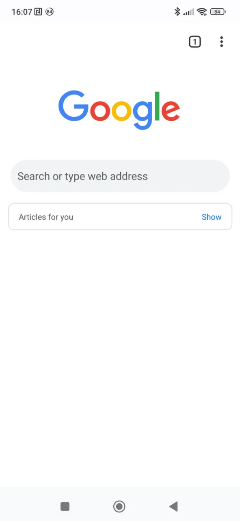Tap the Bluetooth icon in status bar
Viewport: 240px width, 521px height.
(177, 12)
